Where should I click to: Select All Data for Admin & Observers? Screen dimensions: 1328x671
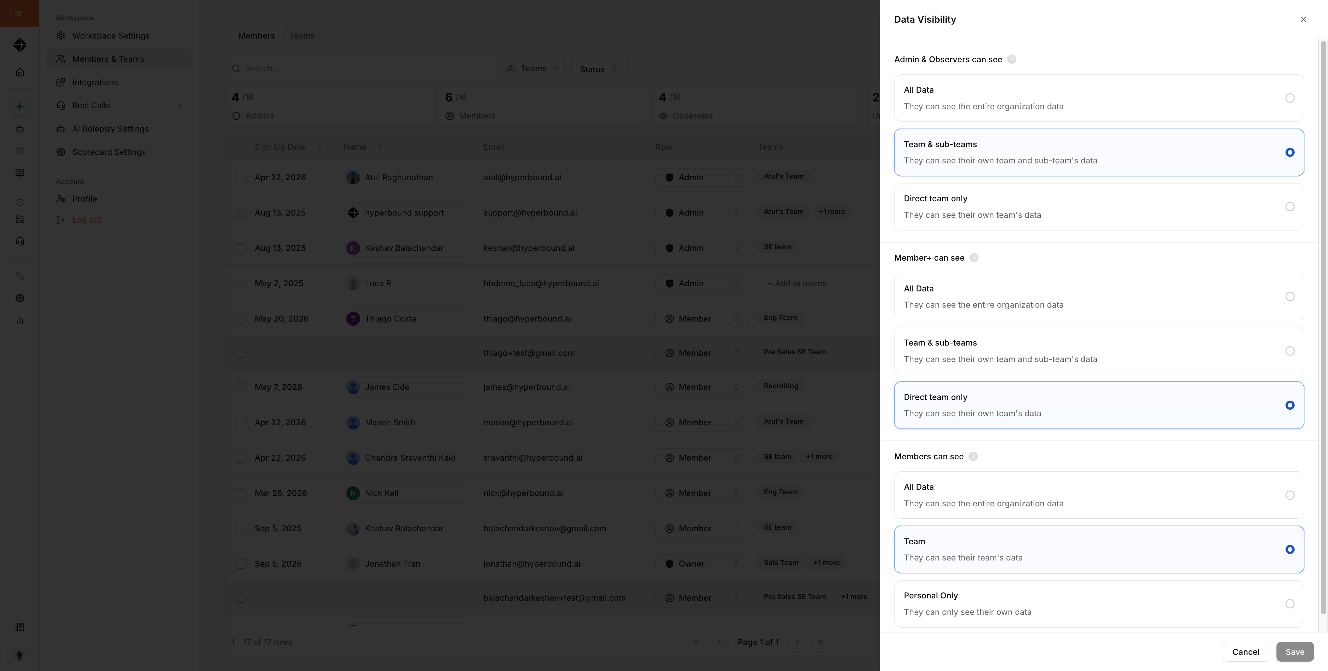pyautogui.click(x=1098, y=98)
